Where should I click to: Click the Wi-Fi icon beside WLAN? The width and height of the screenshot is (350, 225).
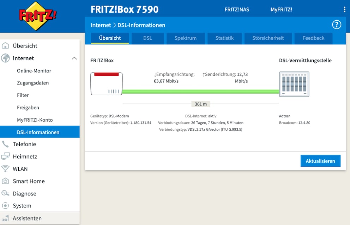5,168
